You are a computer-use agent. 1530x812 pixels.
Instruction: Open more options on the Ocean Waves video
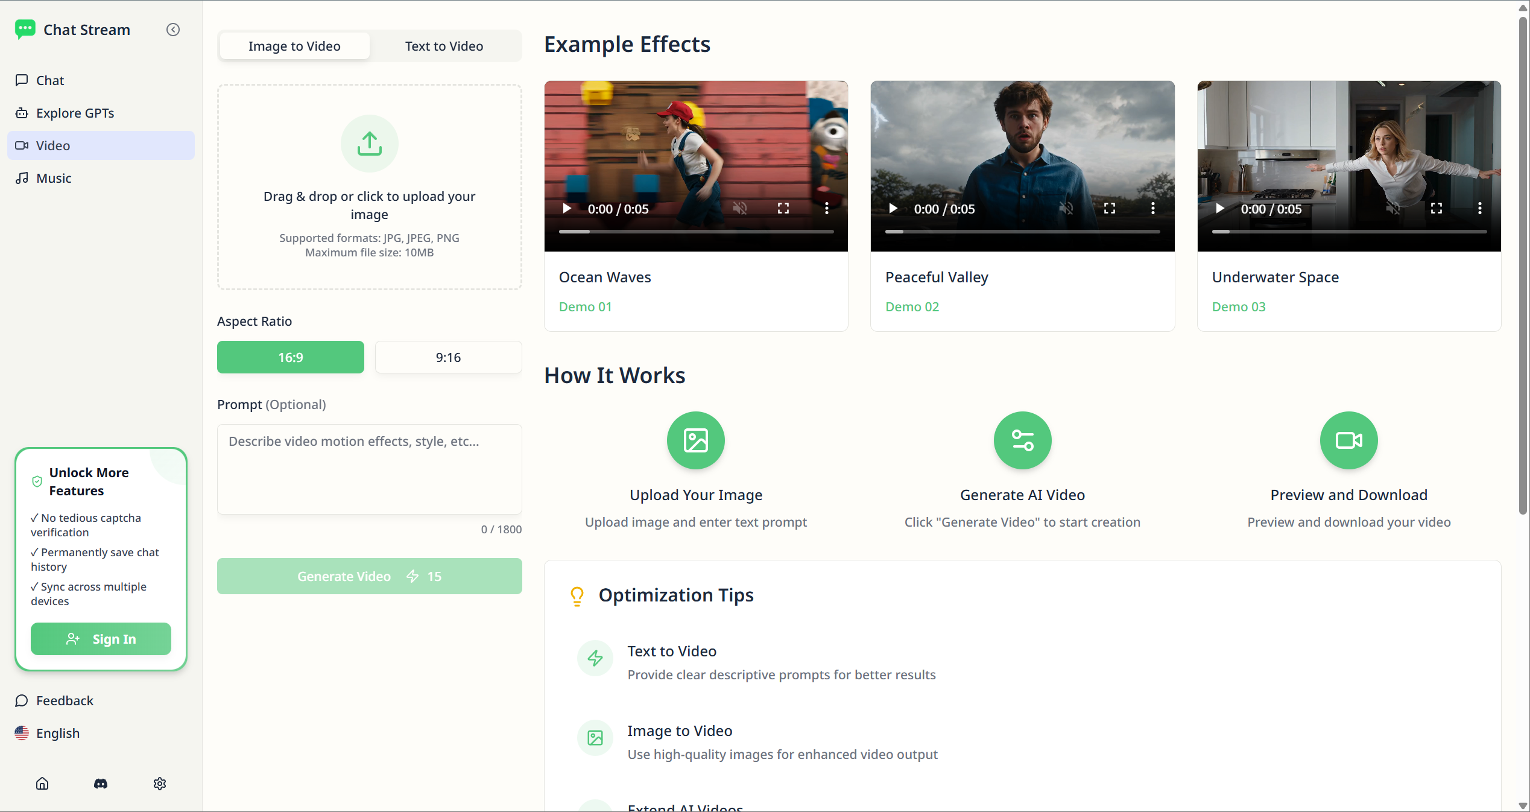pos(826,209)
